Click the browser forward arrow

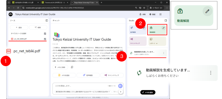point(14,8)
